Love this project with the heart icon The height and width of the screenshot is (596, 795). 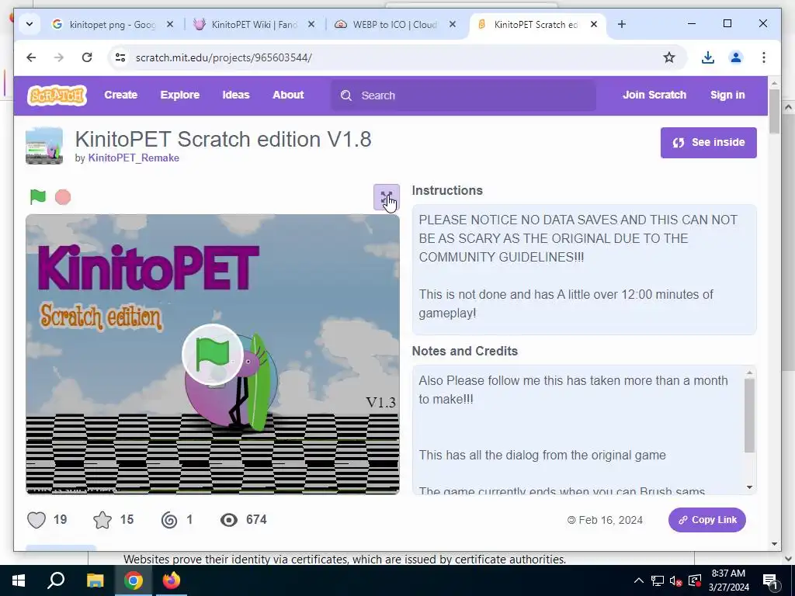point(36,520)
